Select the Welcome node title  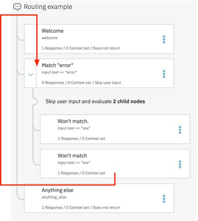click(x=53, y=31)
